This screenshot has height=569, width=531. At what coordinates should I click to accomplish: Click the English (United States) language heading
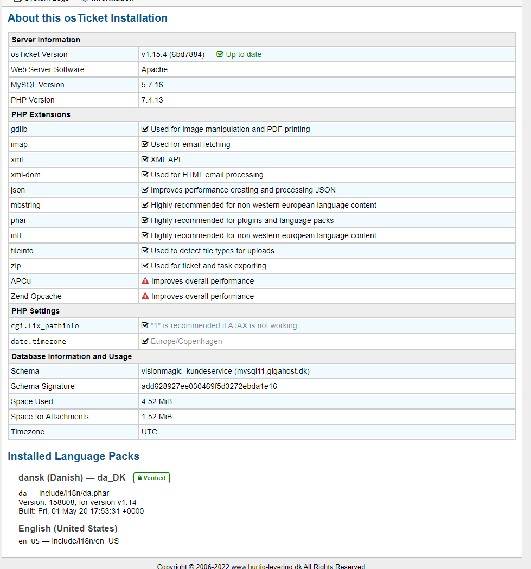click(68, 528)
